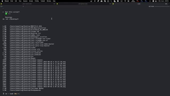Click the CPU temperature and rpm readout

(133, 1)
